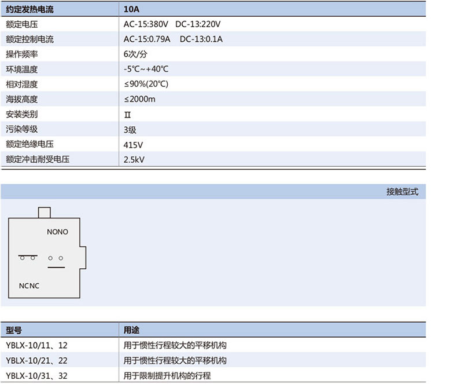Image resolution: width=457 pixels, height=384 pixels.
Task: Click the NC contact symbol in the diagram
Action: 27,257
